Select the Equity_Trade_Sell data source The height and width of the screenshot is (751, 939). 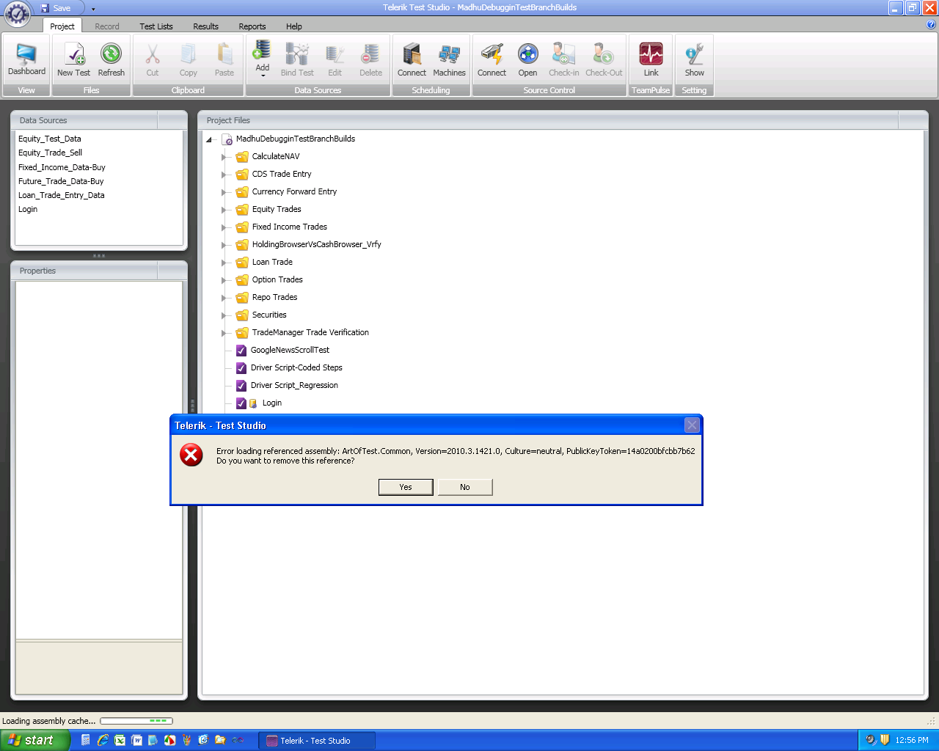pos(50,153)
